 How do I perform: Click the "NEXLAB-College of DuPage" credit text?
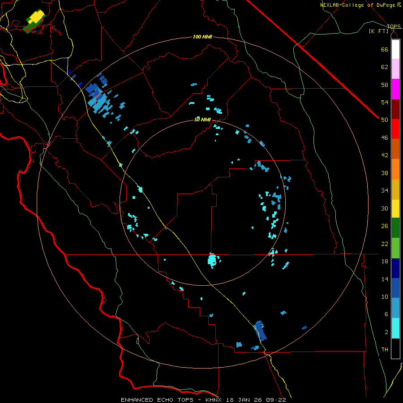coord(357,5)
